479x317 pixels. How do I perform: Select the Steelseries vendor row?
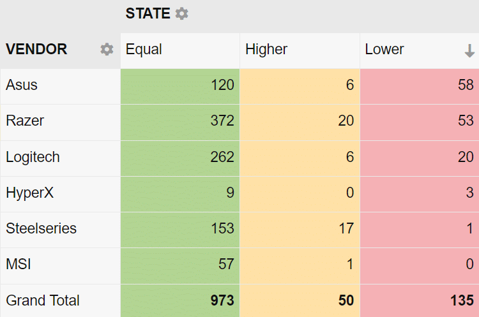click(x=41, y=228)
